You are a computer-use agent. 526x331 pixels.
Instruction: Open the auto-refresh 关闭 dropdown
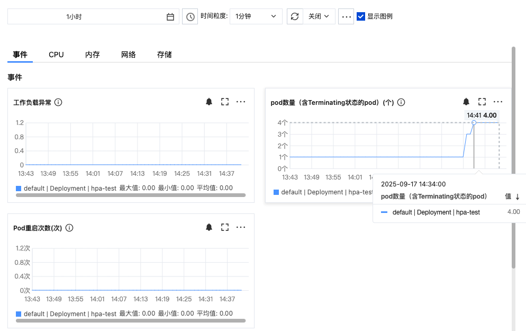tap(319, 16)
